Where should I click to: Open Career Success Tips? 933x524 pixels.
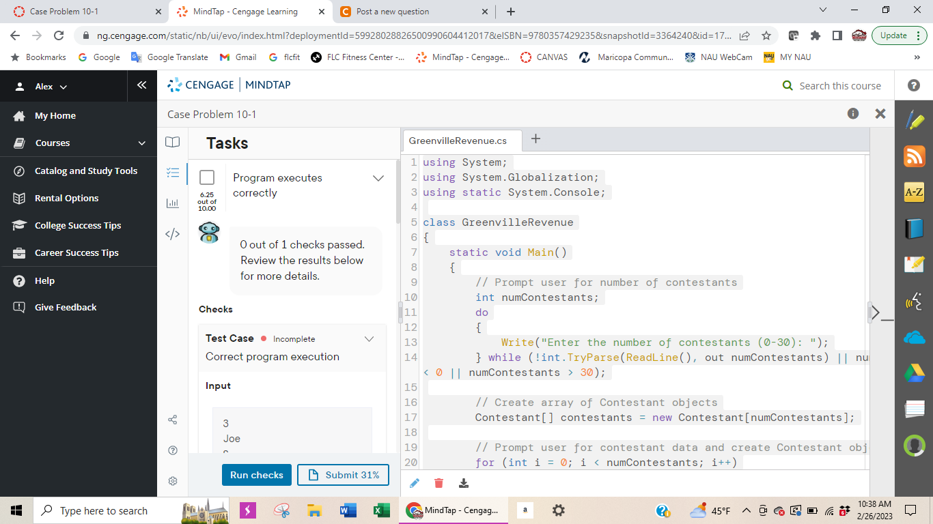coord(76,252)
